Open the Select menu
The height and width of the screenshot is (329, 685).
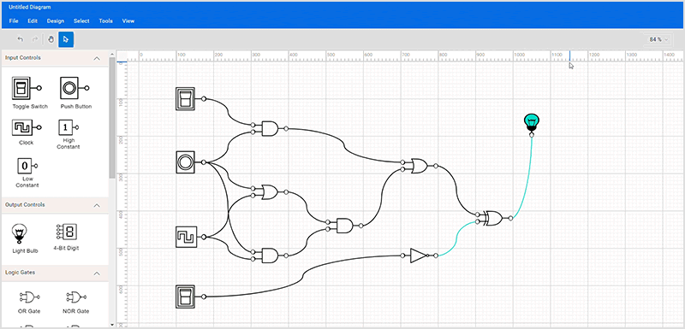81,21
